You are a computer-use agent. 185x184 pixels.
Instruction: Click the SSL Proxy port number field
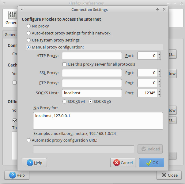pos(147,73)
